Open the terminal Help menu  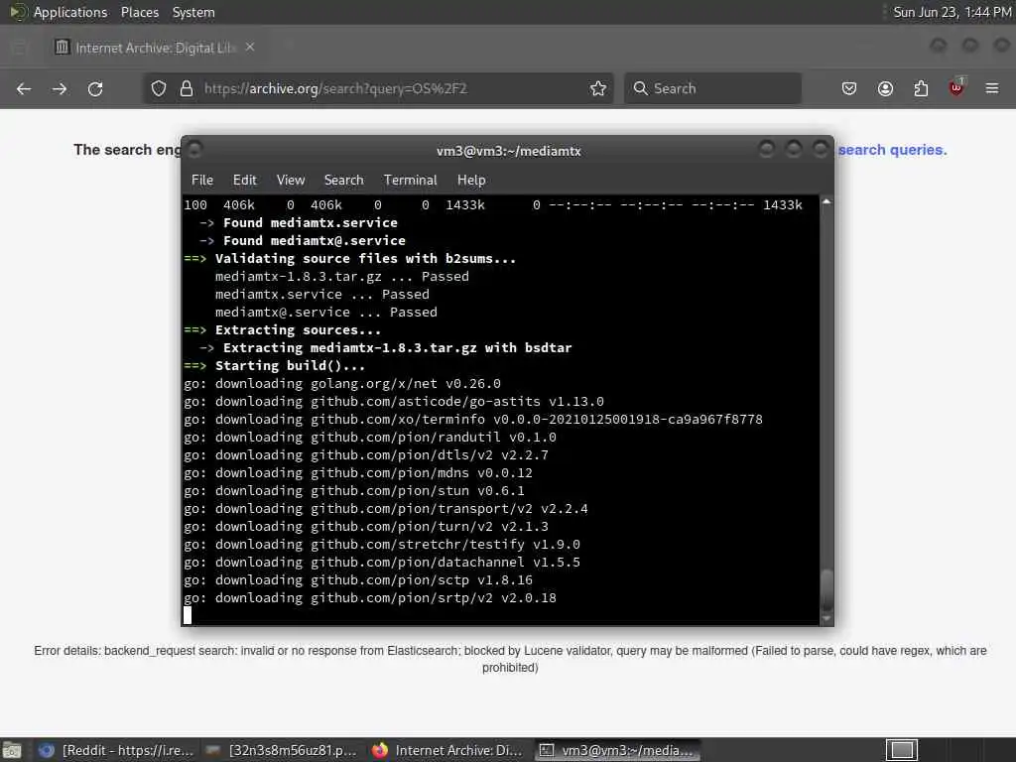tap(471, 181)
